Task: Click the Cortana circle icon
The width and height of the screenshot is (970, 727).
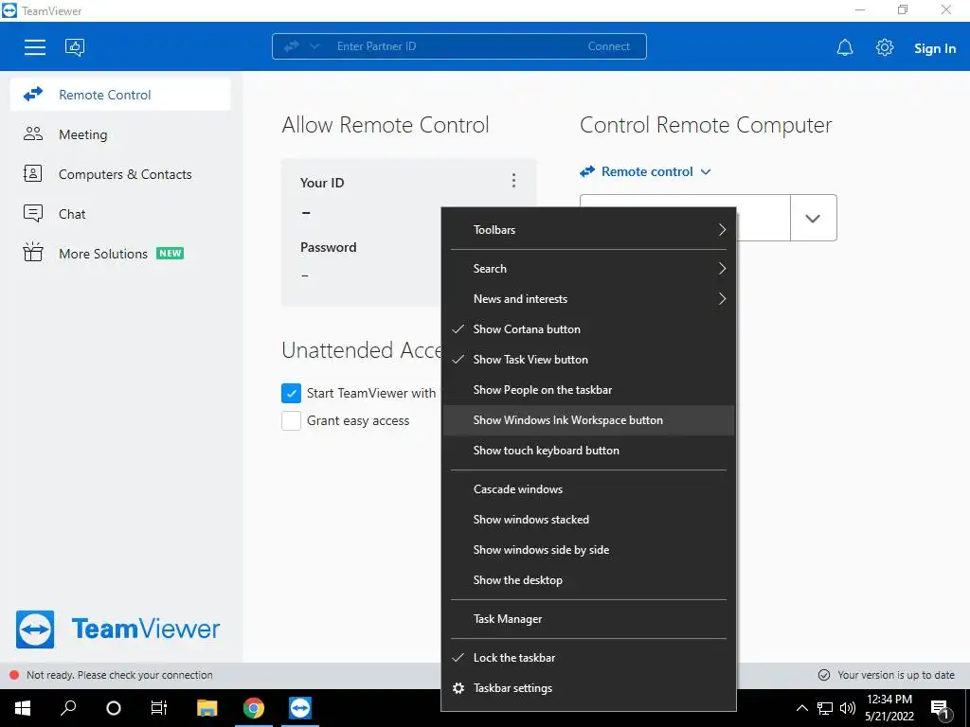Action: pyautogui.click(x=114, y=708)
